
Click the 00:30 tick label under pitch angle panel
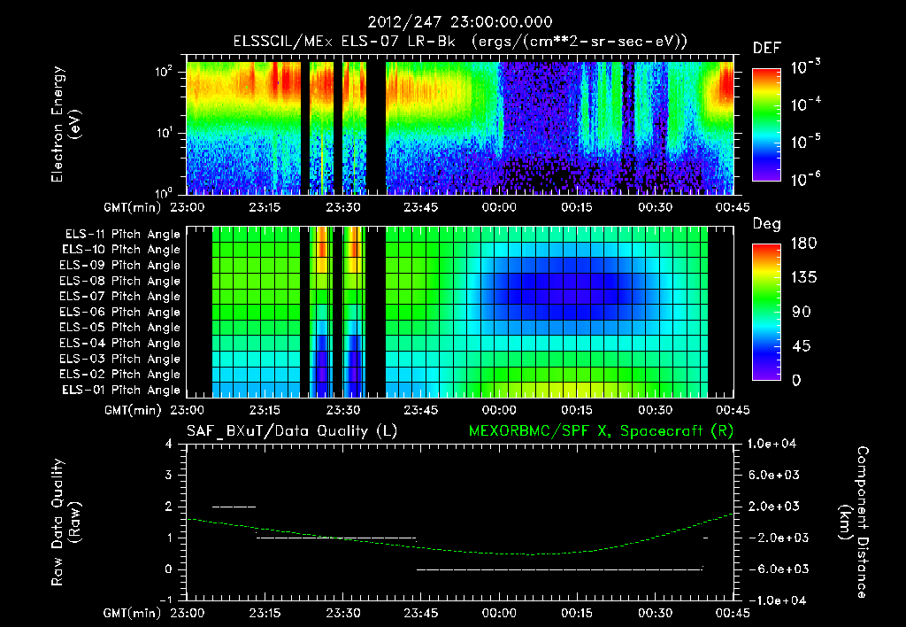[656, 410]
